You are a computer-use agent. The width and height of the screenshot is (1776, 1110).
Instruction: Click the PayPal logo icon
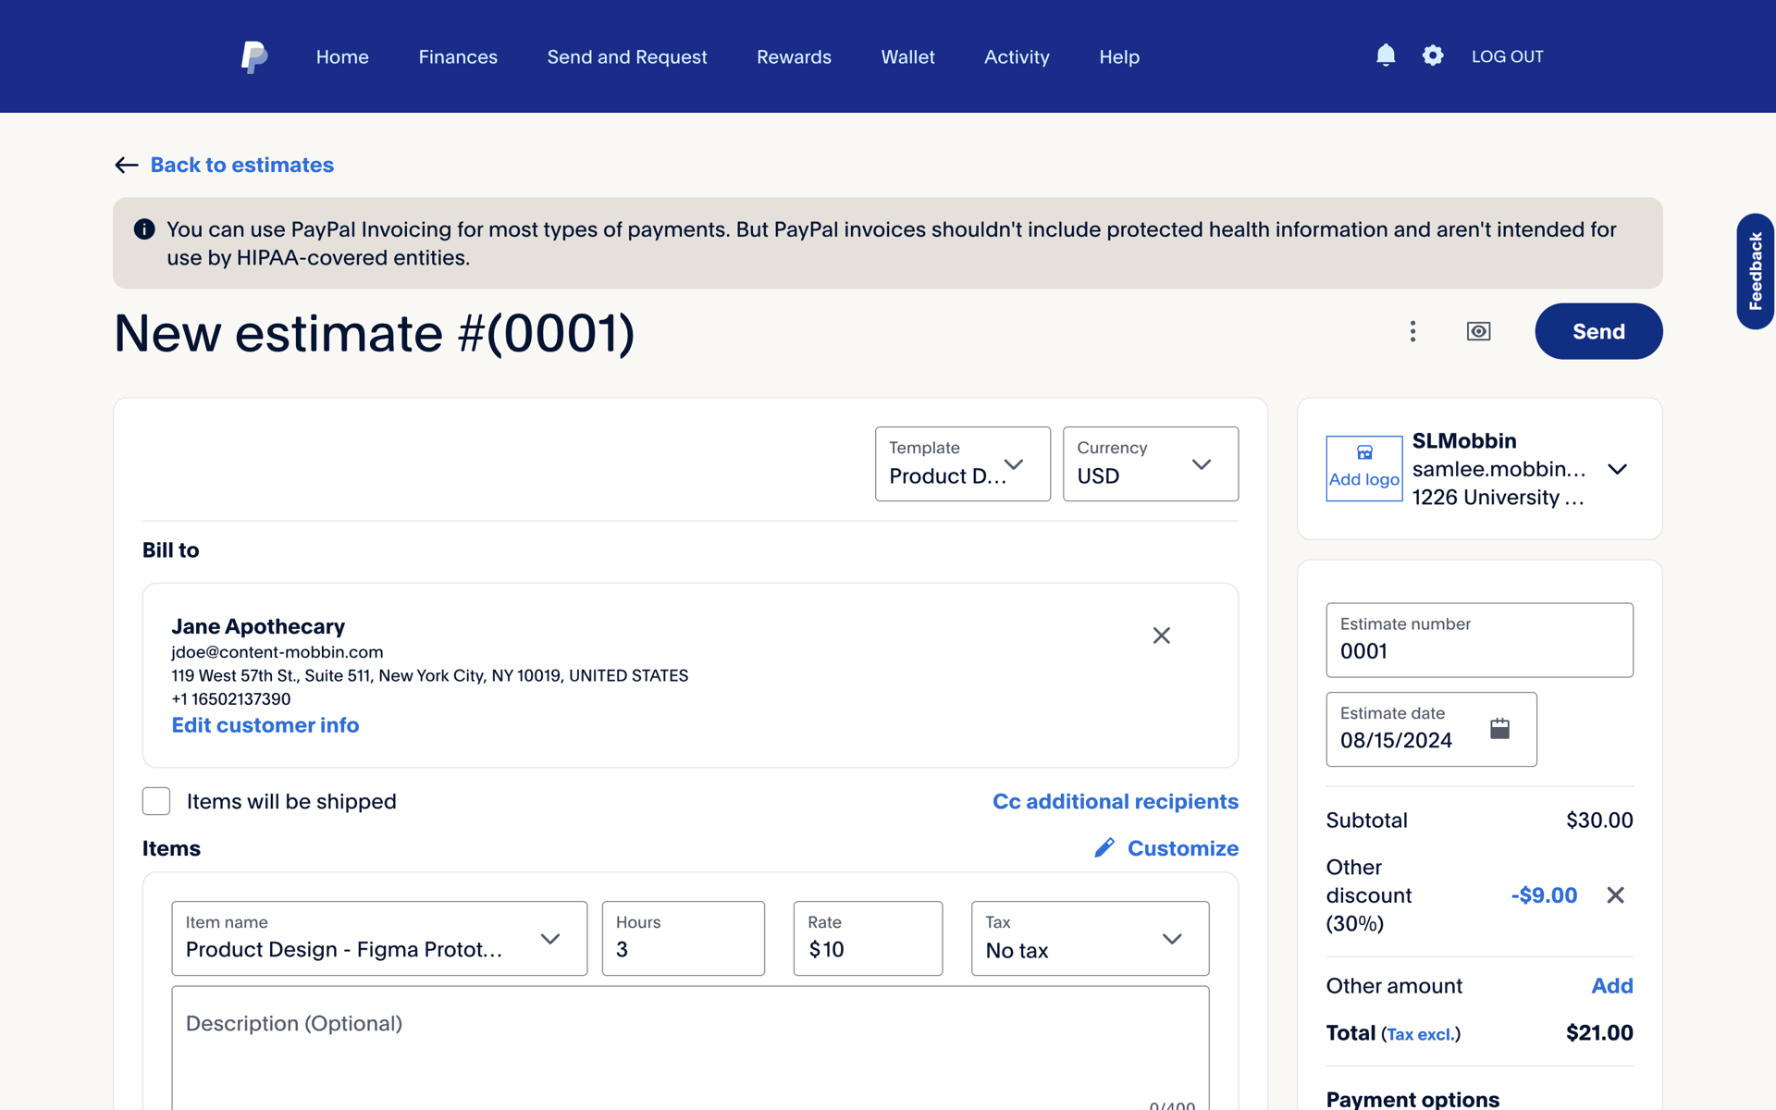(x=254, y=56)
